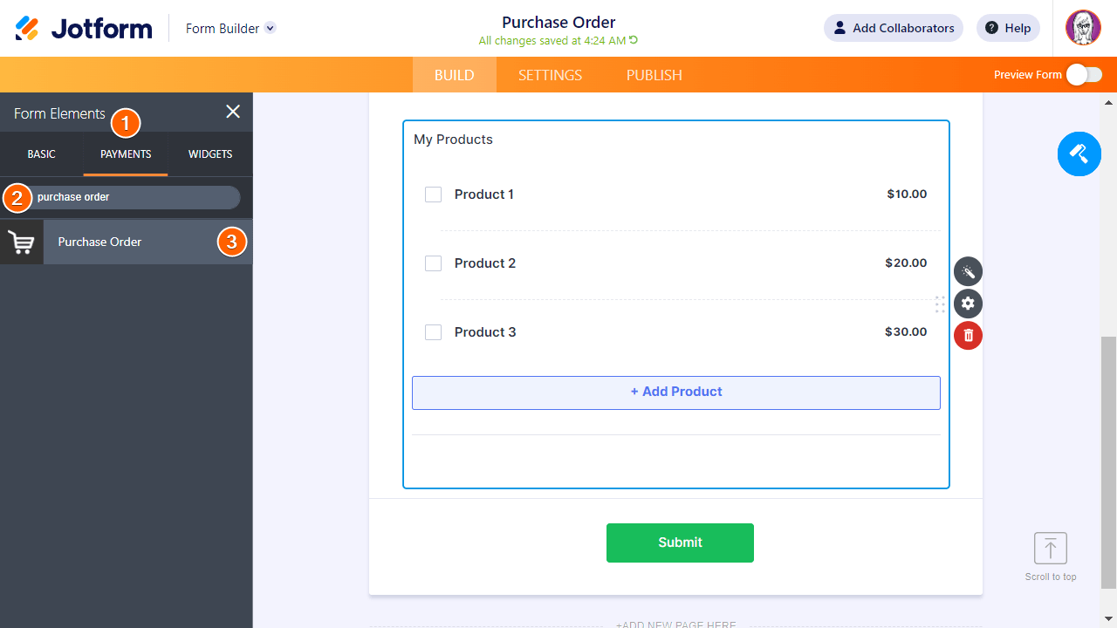Delete the product list with the trash icon
Viewport: 1117px width, 628px height.
tap(968, 336)
